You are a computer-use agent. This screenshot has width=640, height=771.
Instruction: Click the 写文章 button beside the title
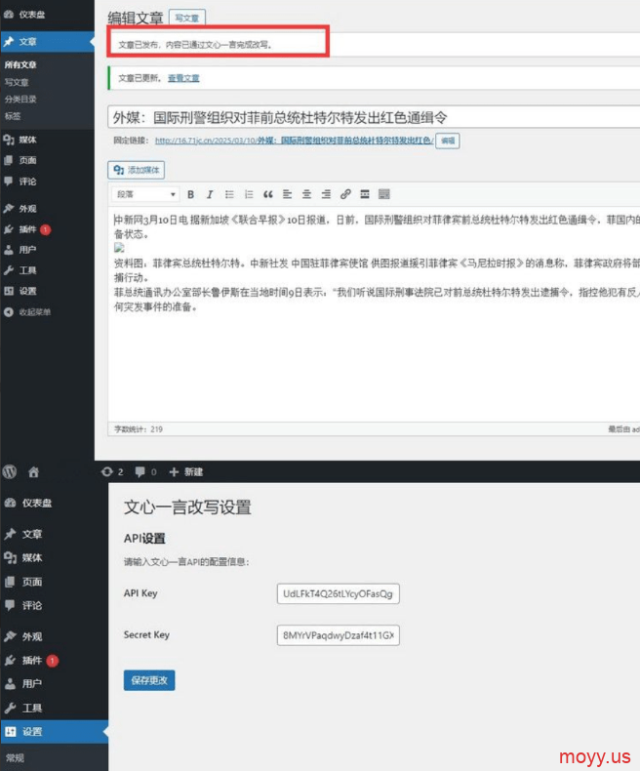pyautogui.click(x=187, y=18)
